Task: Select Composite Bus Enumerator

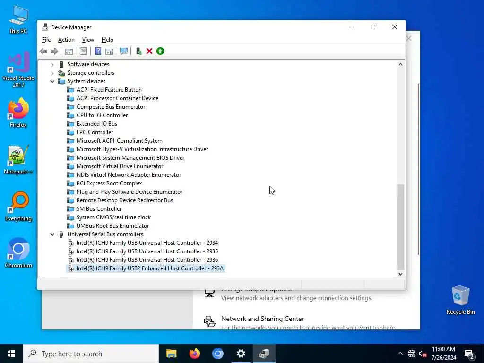Action: (x=111, y=107)
